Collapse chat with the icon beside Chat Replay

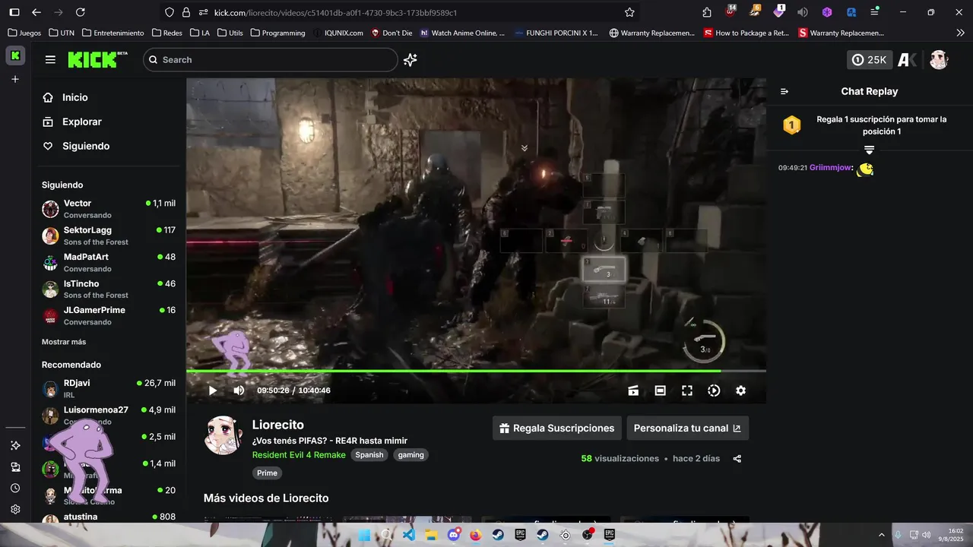pyautogui.click(x=784, y=91)
